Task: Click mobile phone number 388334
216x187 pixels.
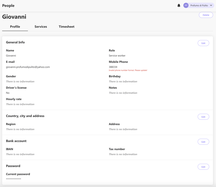Action: click(113, 67)
